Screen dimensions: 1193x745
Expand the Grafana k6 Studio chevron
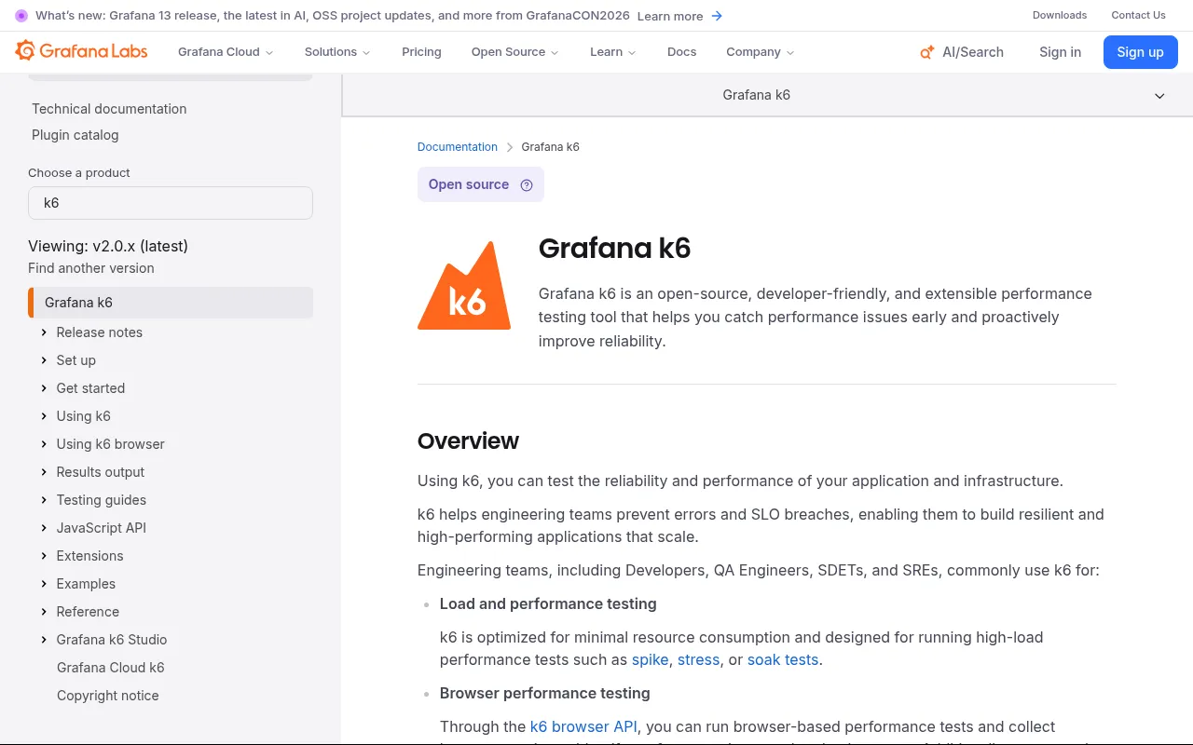point(44,640)
